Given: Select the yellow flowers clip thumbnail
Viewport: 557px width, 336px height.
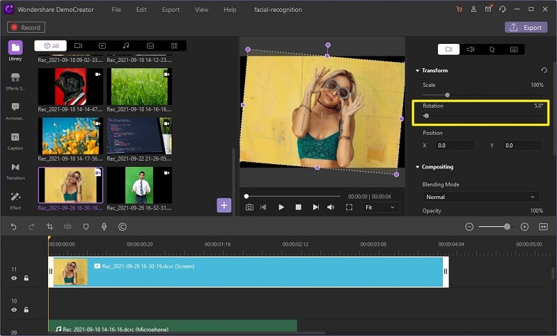Looking at the screenshot, I should pos(70,136).
